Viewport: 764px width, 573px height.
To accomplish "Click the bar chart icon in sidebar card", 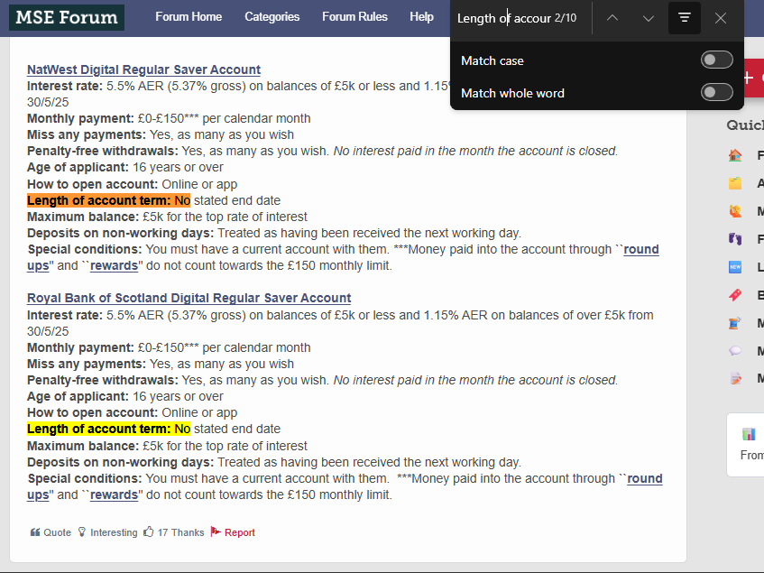I will tap(748, 434).
